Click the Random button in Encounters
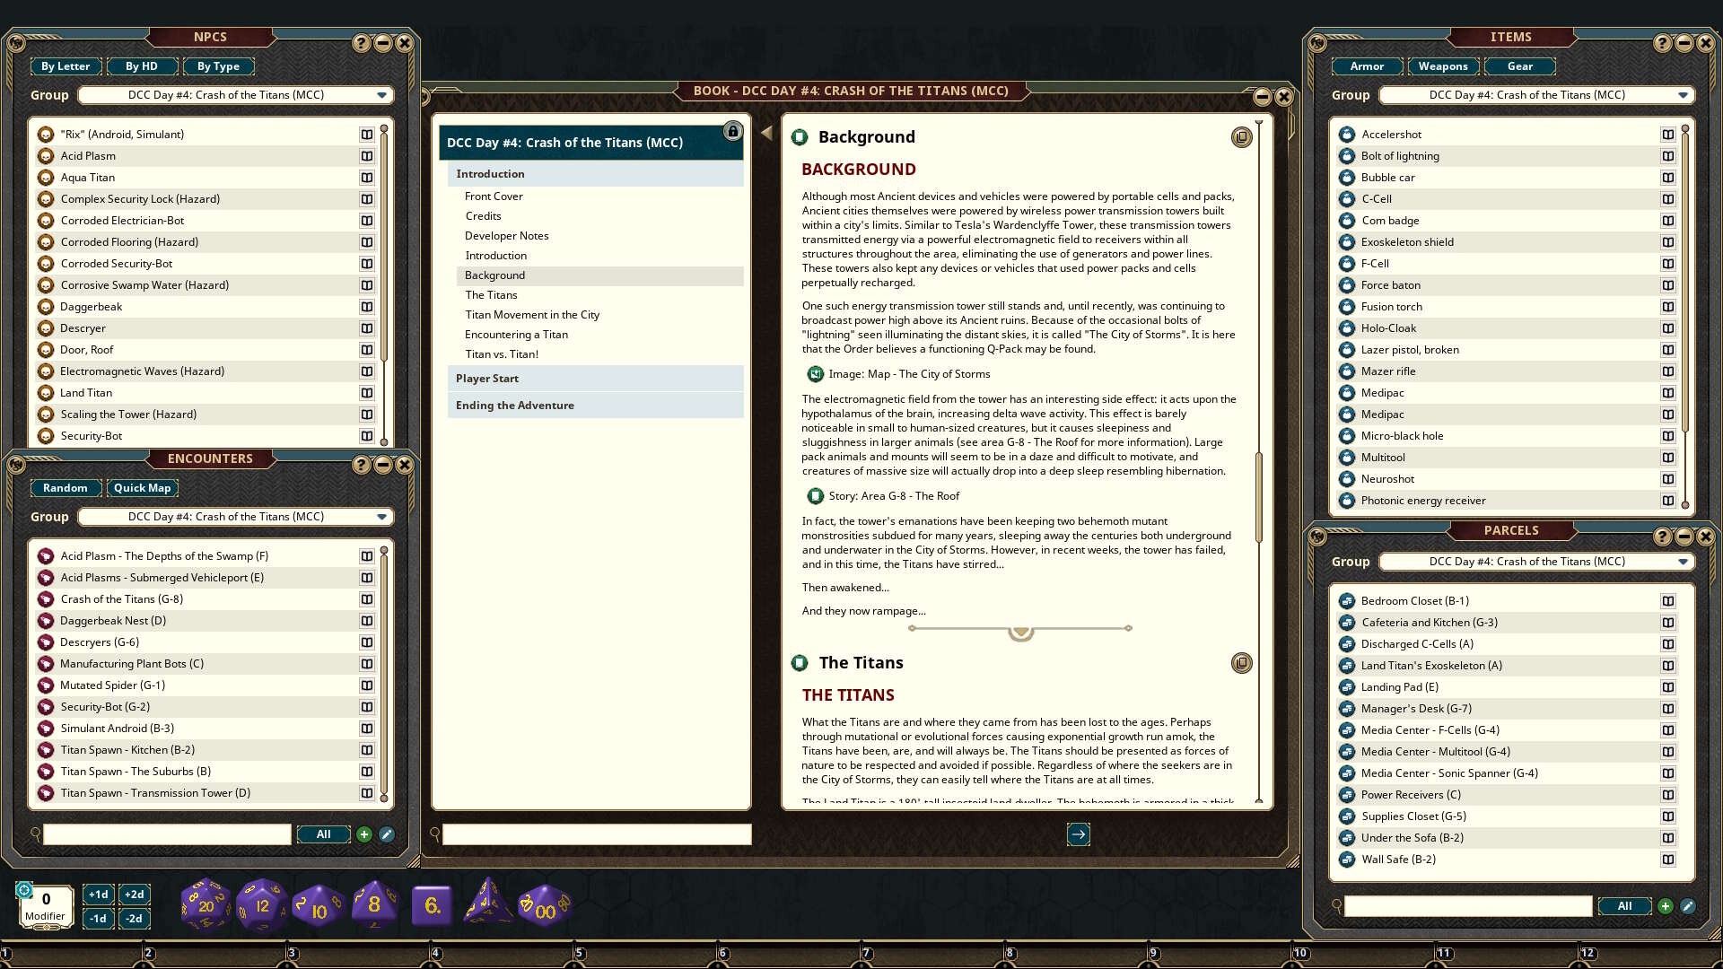 pos(66,487)
